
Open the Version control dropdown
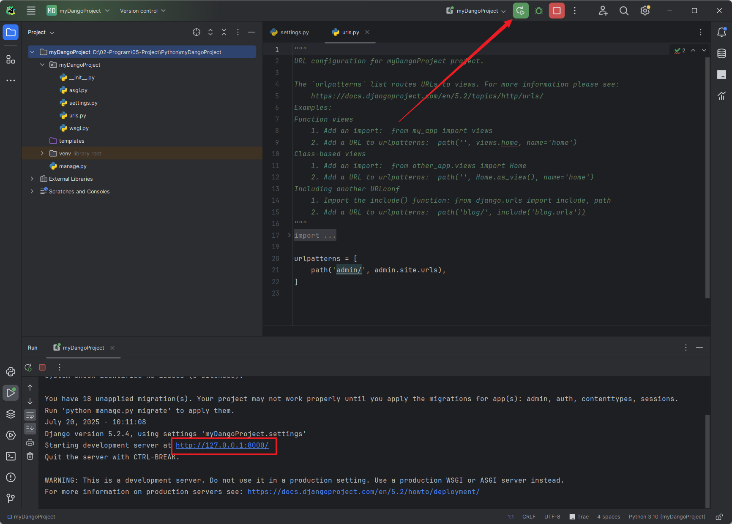point(142,11)
